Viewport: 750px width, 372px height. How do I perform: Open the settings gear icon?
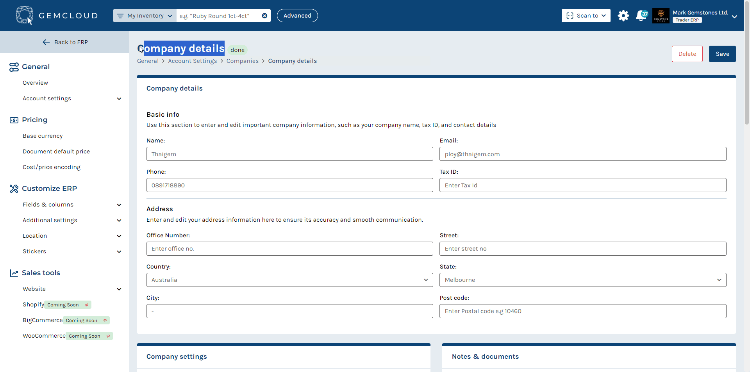(x=623, y=16)
